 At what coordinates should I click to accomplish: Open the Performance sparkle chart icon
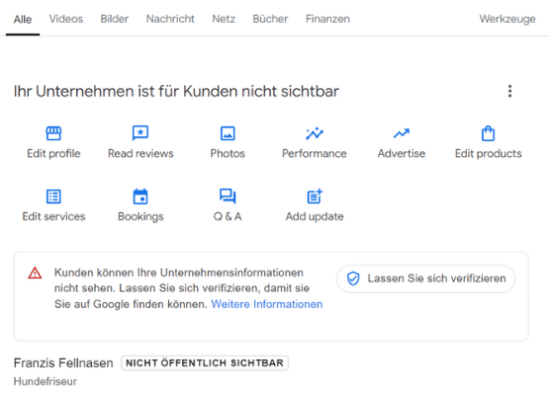point(315,133)
